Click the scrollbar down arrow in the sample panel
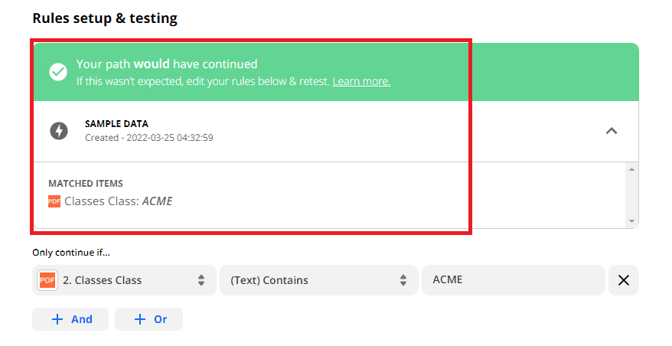The height and width of the screenshot is (346, 672). coord(631,220)
